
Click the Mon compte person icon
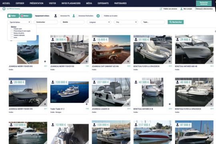coord(182,9)
